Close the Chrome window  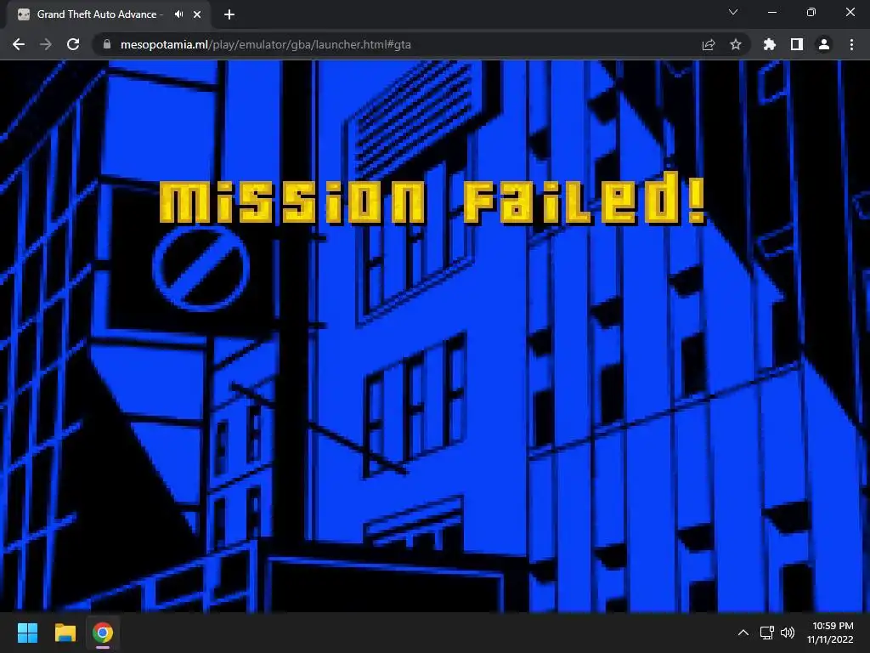pyautogui.click(x=850, y=12)
